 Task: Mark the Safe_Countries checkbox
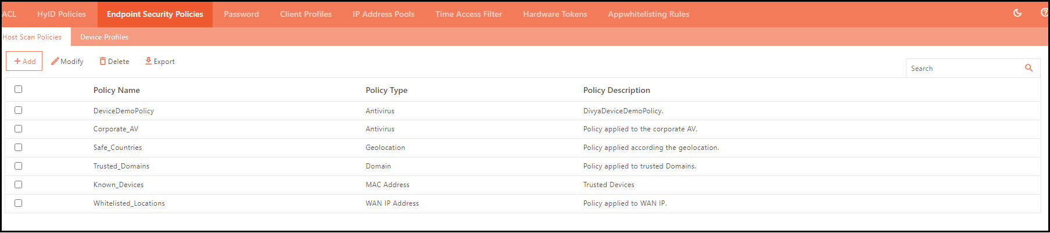point(19,148)
